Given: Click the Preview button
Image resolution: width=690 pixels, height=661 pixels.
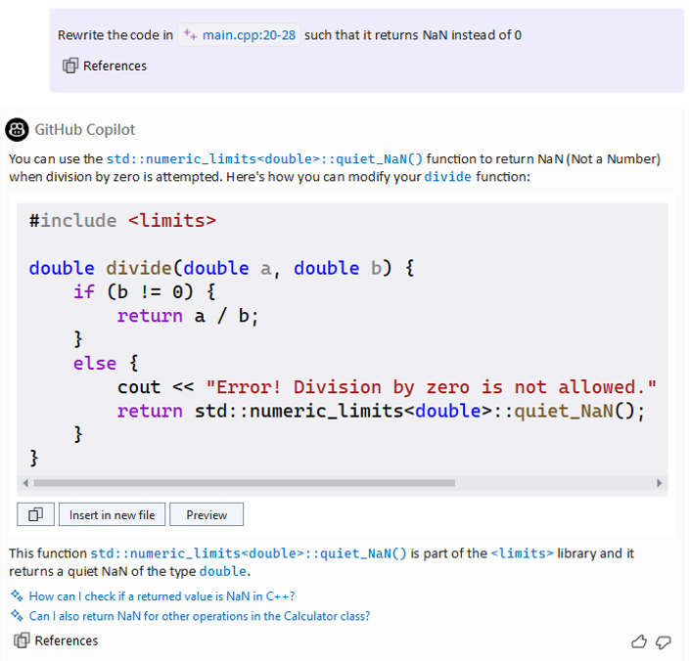Looking at the screenshot, I should 207,514.
